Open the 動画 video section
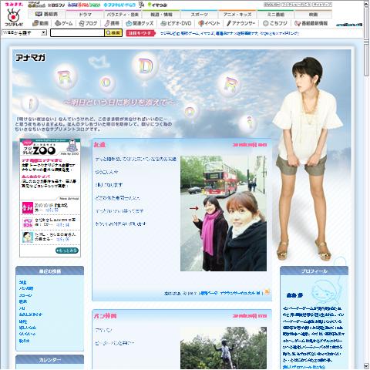 41,23
